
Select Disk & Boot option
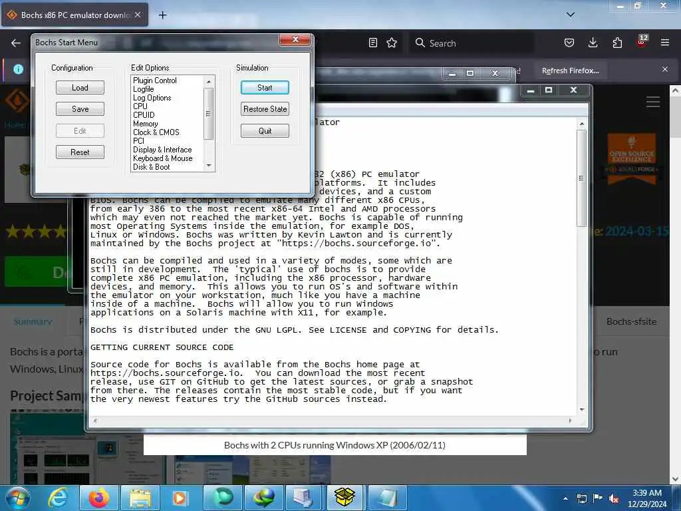(151, 167)
